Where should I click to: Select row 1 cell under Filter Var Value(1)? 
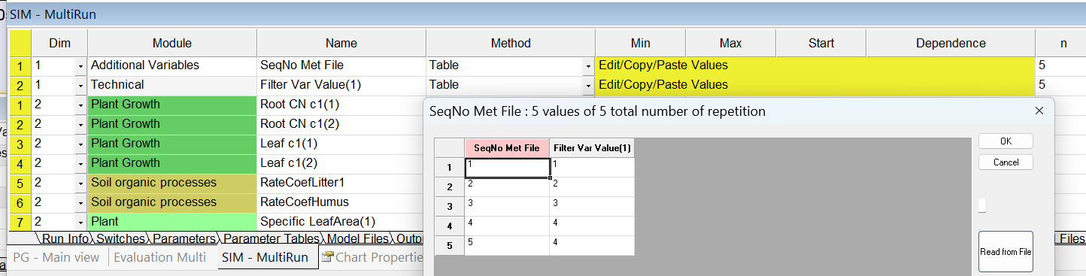[592, 168]
